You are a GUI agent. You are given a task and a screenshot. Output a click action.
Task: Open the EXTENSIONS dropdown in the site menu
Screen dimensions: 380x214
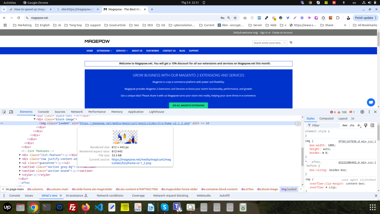[104, 51]
